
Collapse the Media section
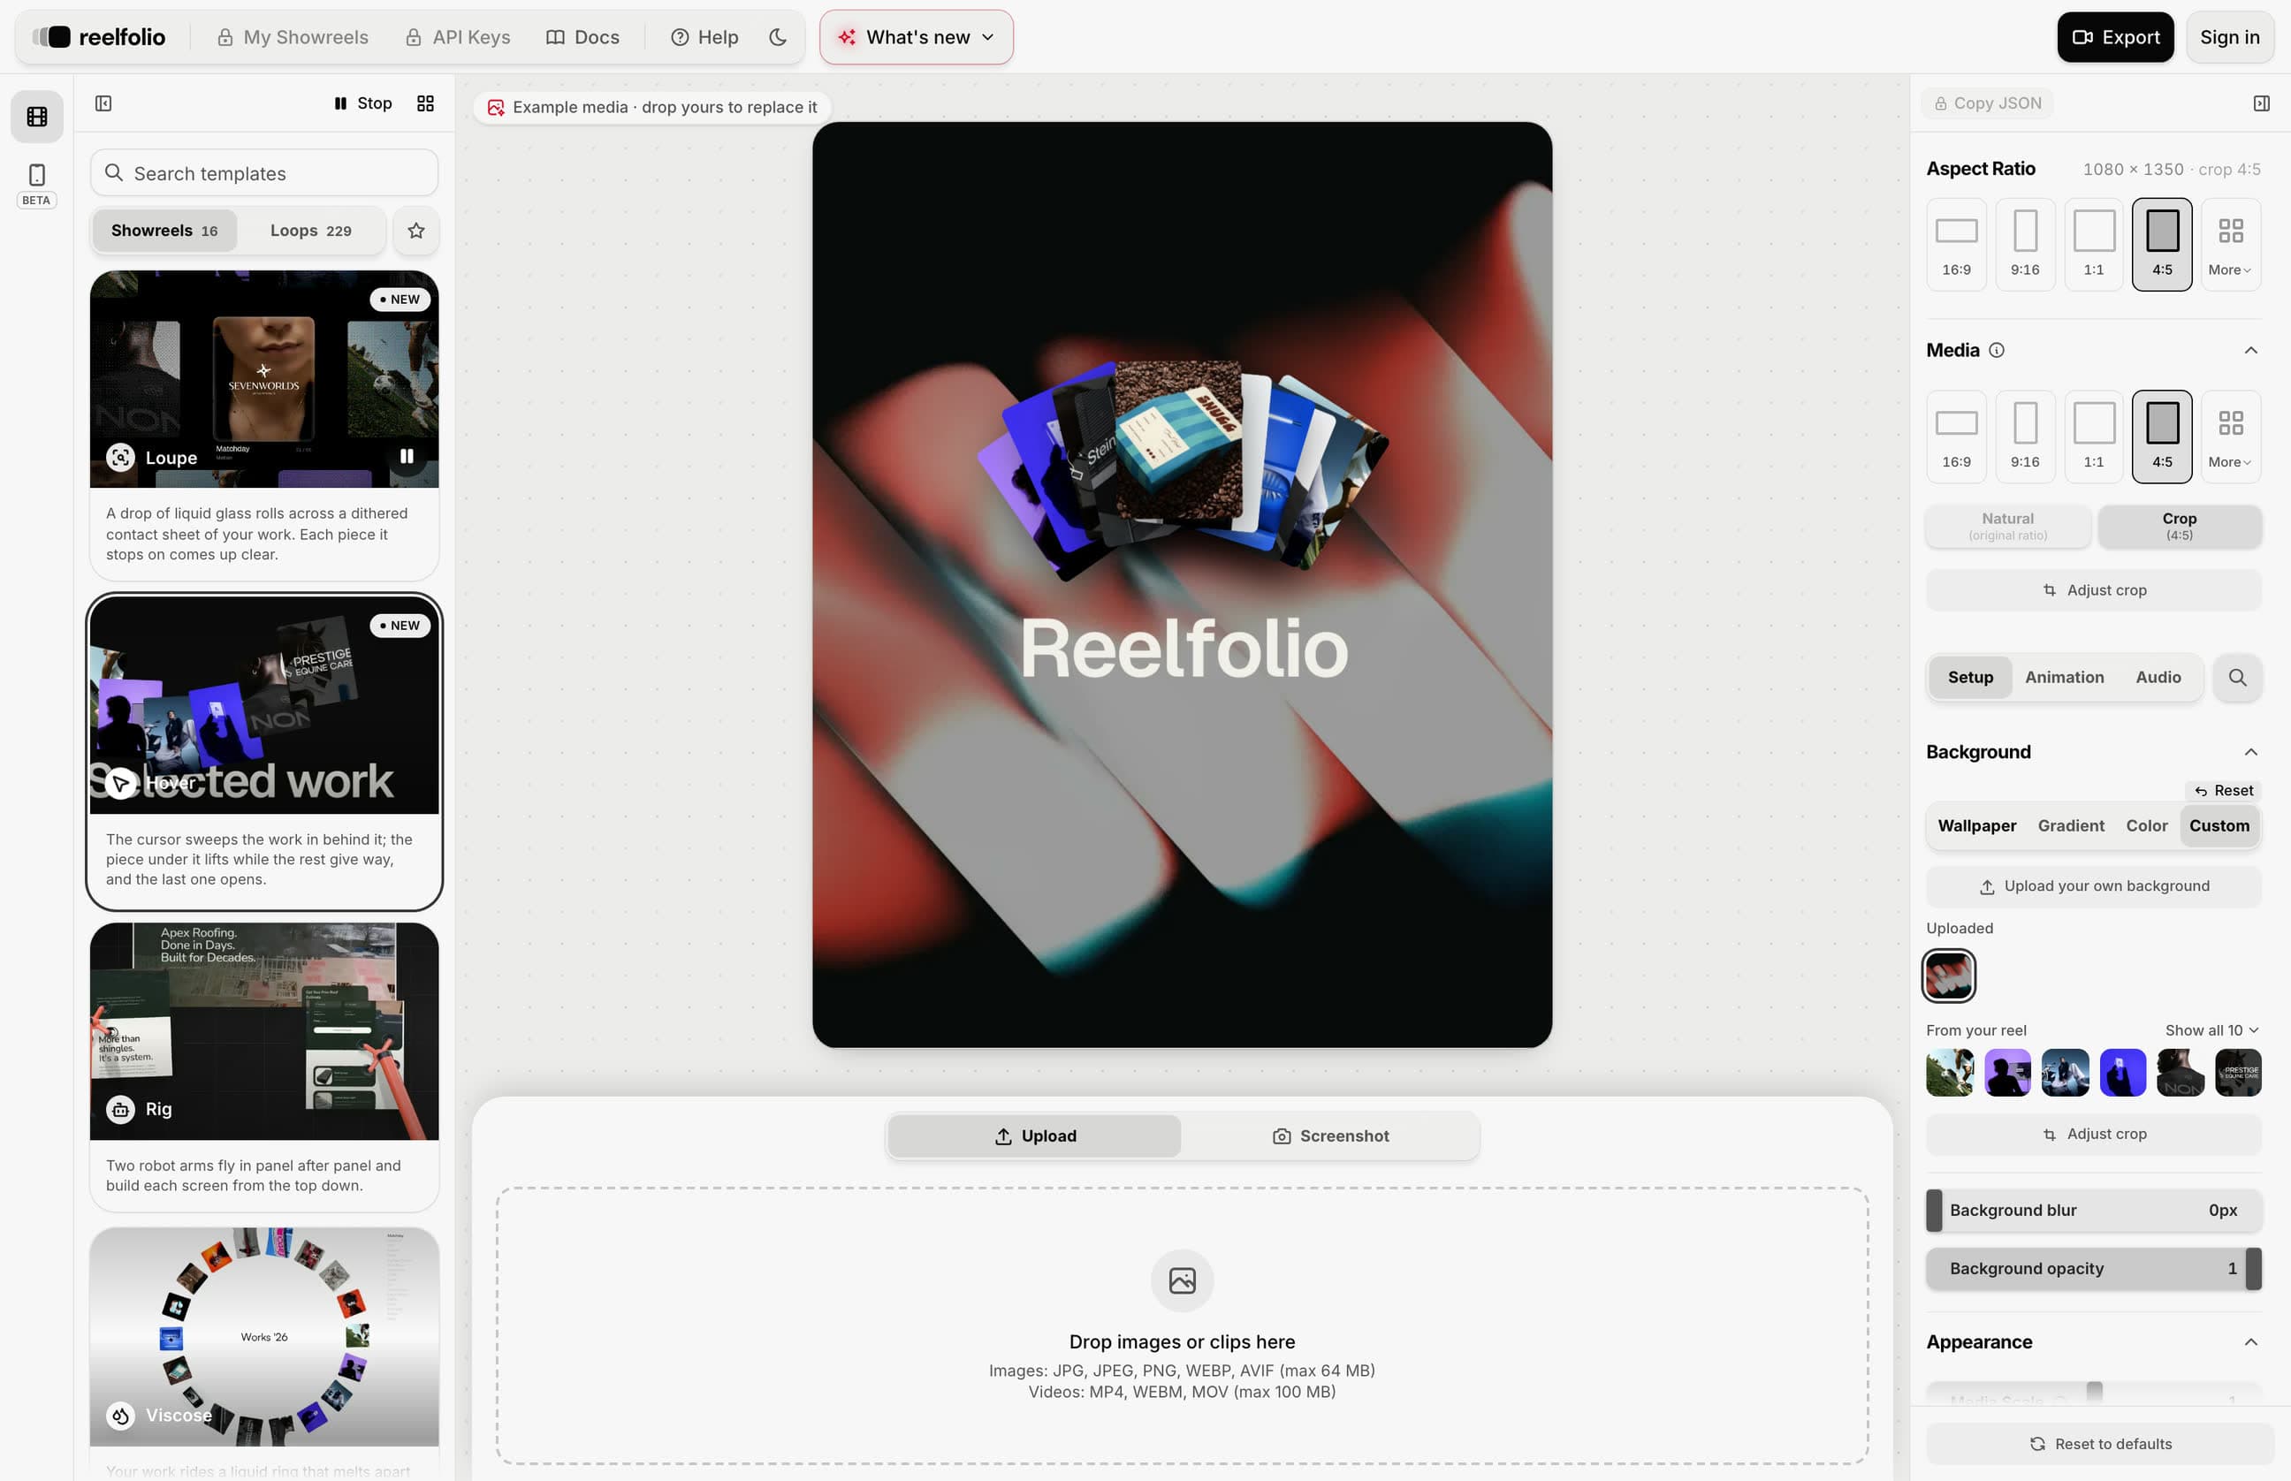pos(2250,350)
